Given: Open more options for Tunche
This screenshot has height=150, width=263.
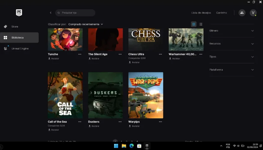Looking at the screenshot, I should click(x=80, y=54).
